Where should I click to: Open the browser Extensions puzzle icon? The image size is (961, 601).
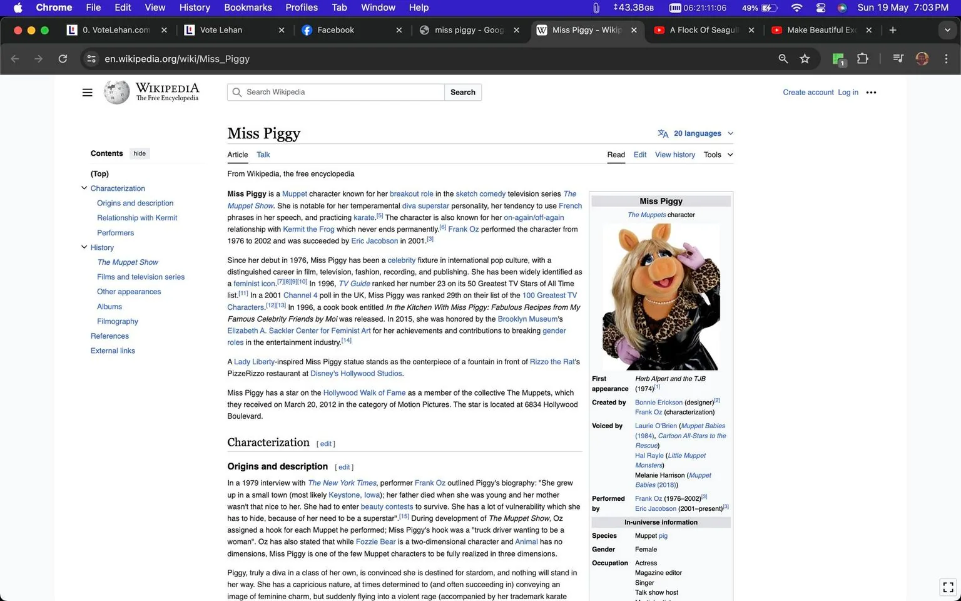click(x=862, y=58)
